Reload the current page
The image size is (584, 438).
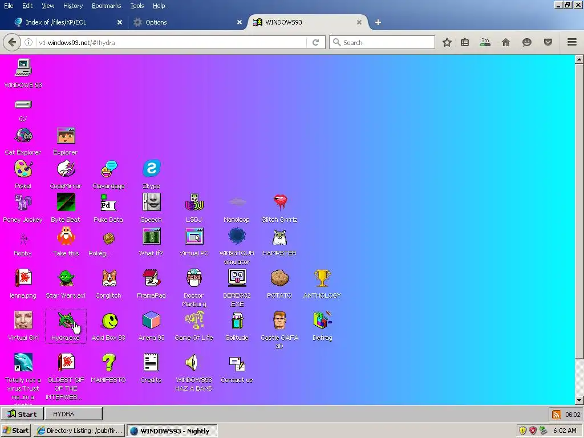click(x=315, y=42)
